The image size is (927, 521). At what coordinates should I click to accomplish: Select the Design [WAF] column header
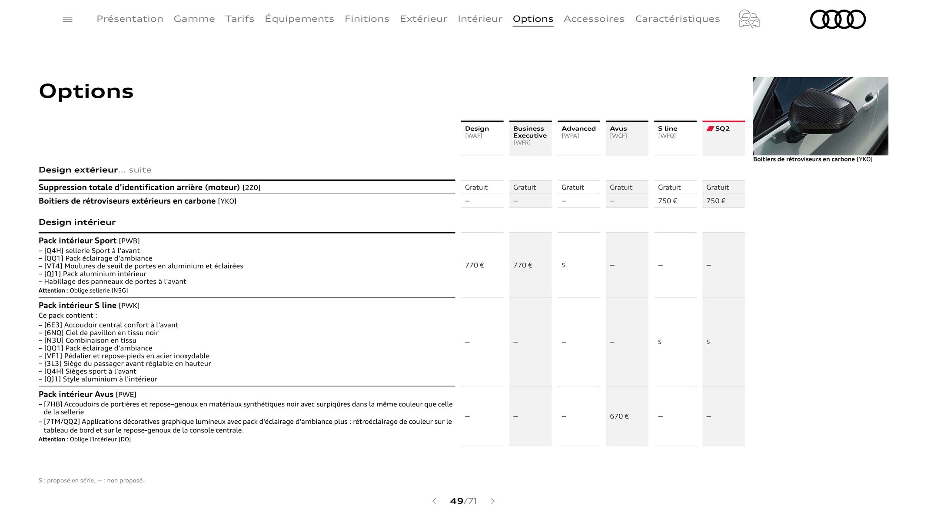tap(482, 138)
